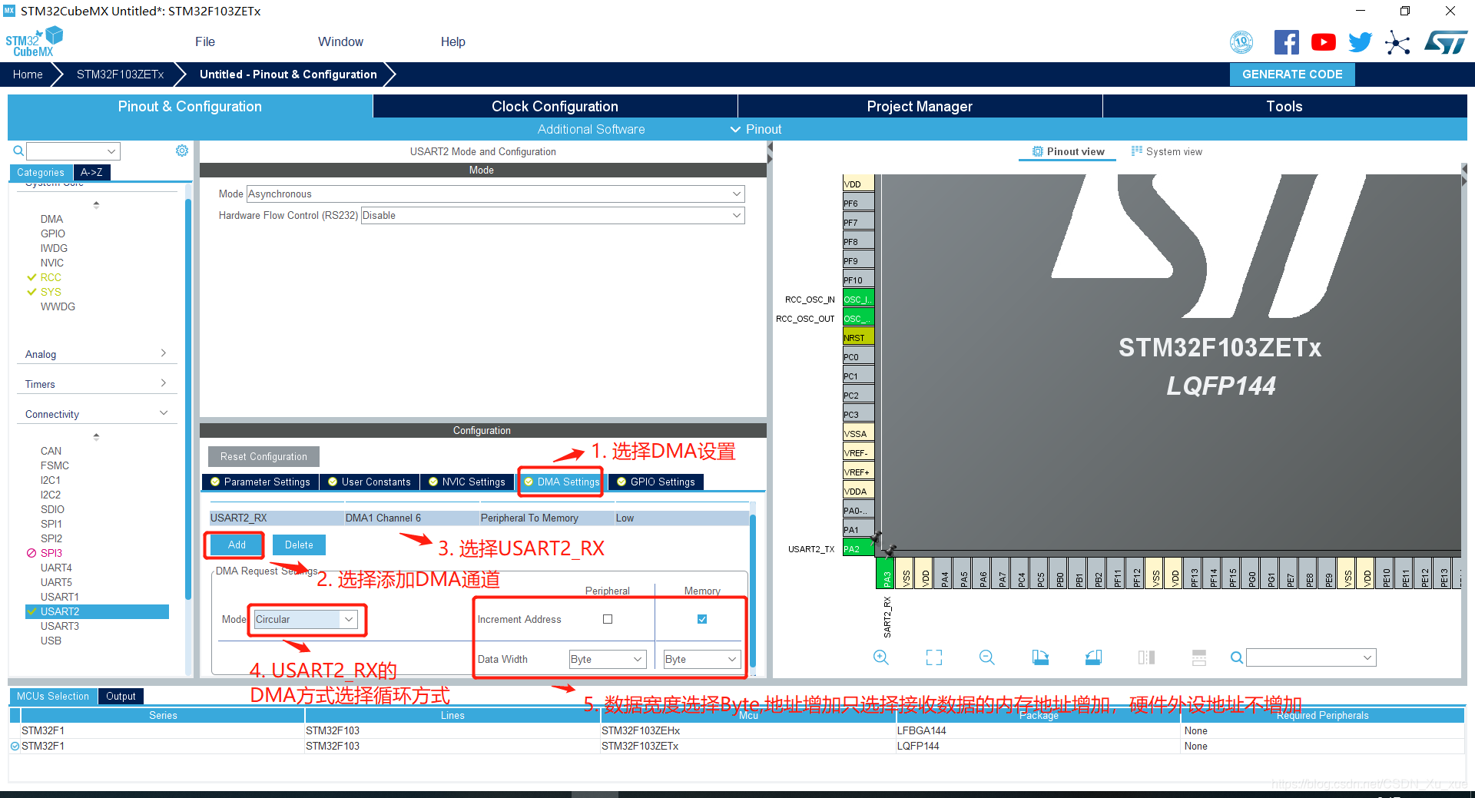Rotate chip view counterclockwise icon
Viewport: 1475px width, 798px height.
pos(1093,657)
